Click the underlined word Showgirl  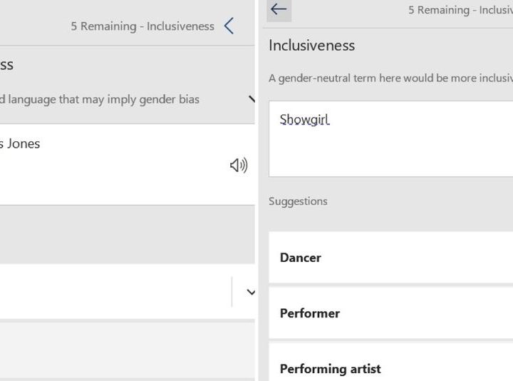click(305, 120)
